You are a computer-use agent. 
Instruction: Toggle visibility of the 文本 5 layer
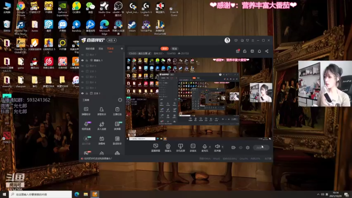coord(82,71)
